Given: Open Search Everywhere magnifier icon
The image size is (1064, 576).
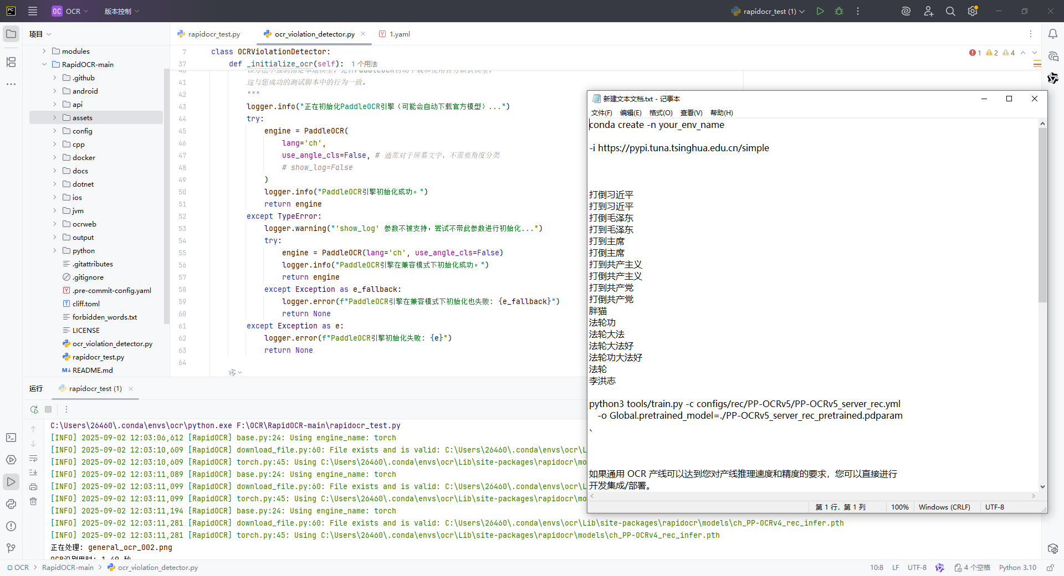Looking at the screenshot, I should 950,11.
